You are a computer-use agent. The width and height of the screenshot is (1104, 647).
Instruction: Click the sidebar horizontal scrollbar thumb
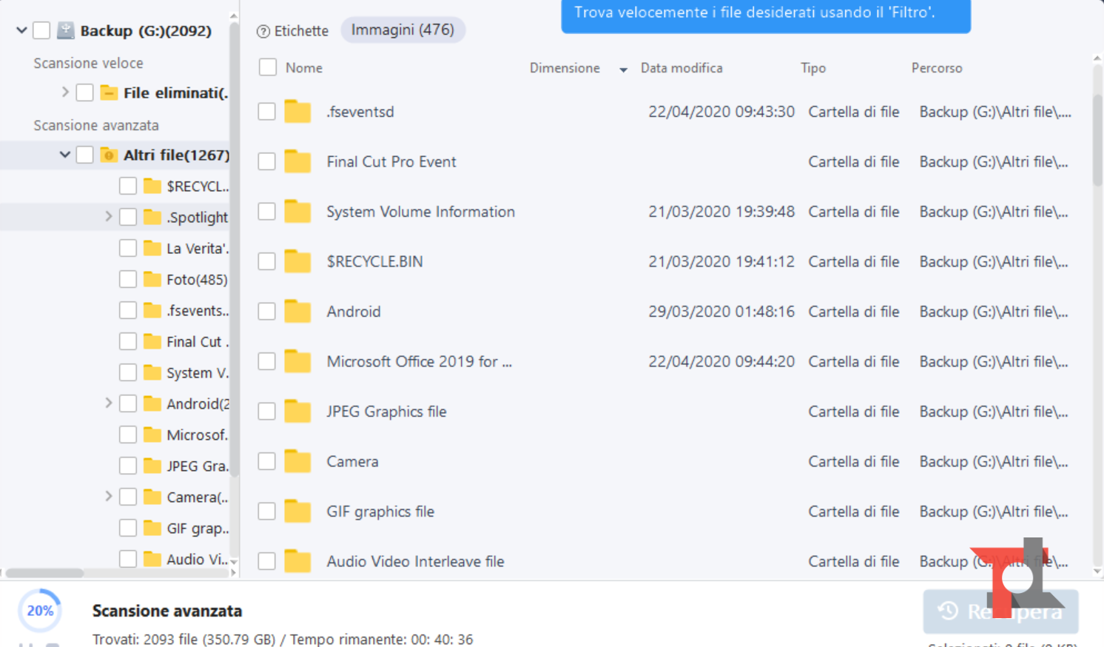(44, 572)
